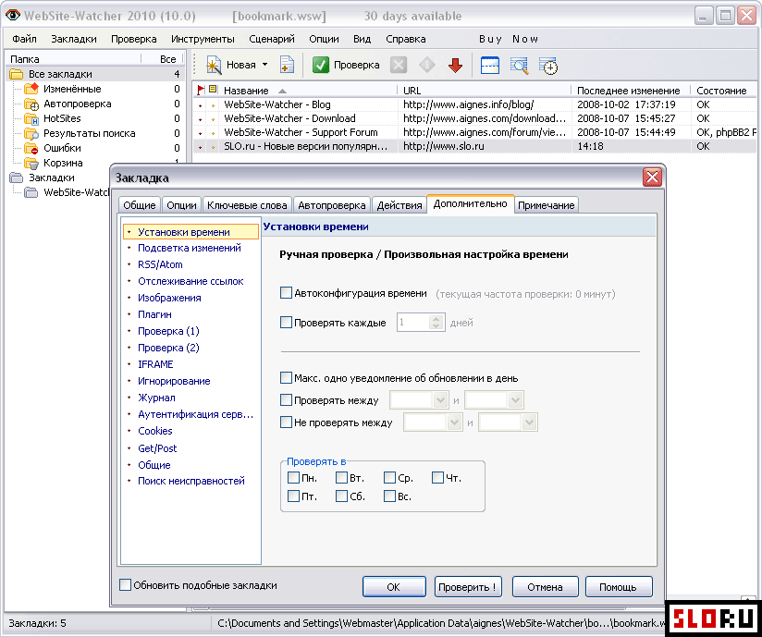
Task: Check the Пн. weekday checkbox
Action: tap(293, 478)
